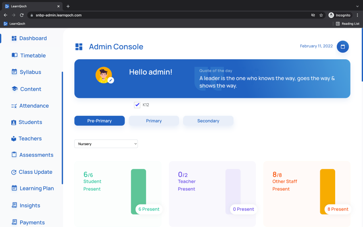Open Attendance in sidebar
Viewport: 363px width, 227px height.
pyautogui.click(x=34, y=106)
